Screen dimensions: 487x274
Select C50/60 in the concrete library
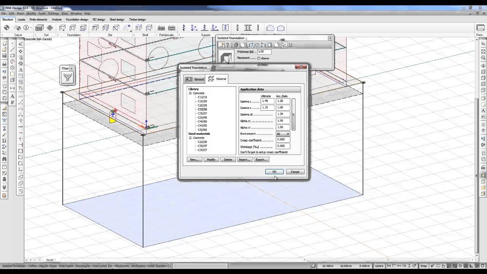202,130
